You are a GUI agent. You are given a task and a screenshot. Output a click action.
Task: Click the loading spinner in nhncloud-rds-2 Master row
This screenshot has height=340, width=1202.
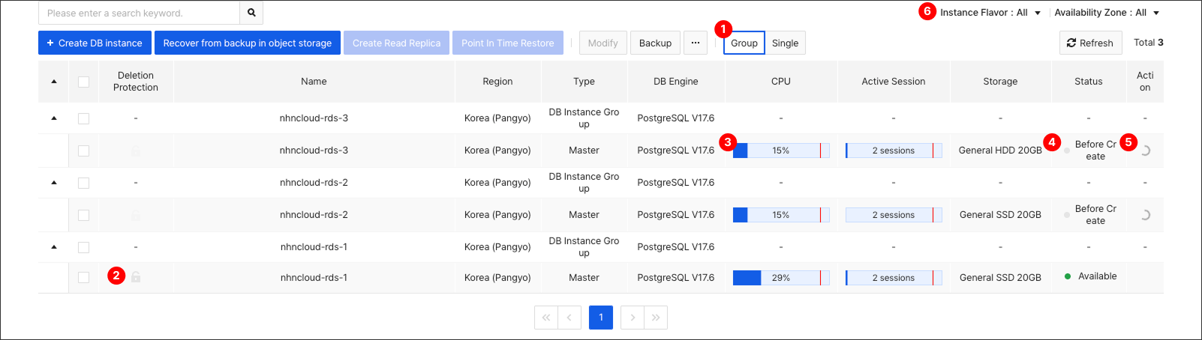click(x=1145, y=215)
